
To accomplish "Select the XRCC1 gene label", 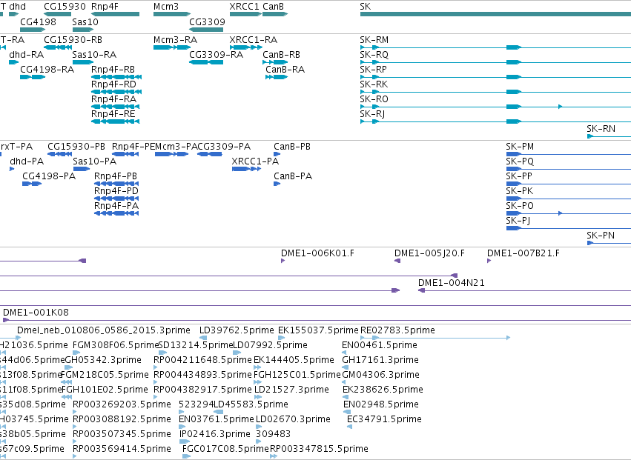I will tap(244, 7).
